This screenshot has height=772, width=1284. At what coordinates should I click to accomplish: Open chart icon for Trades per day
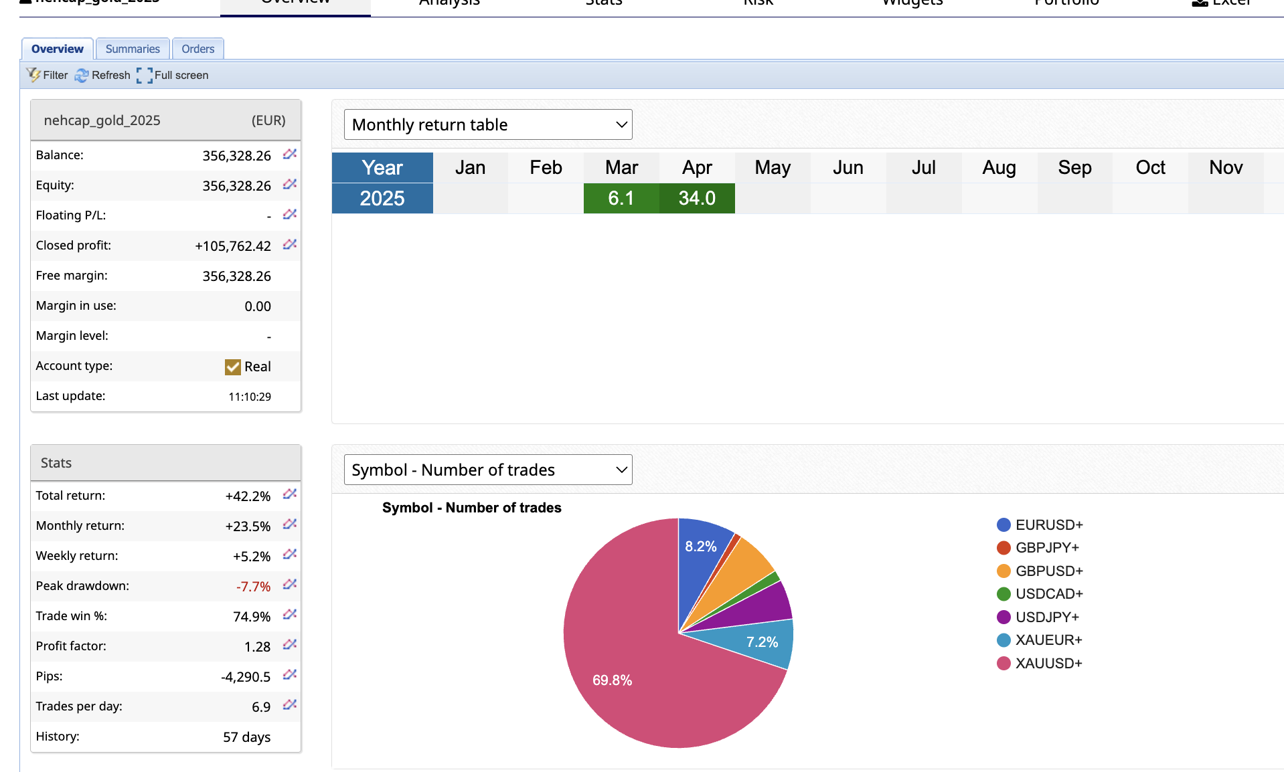point(289,706)
